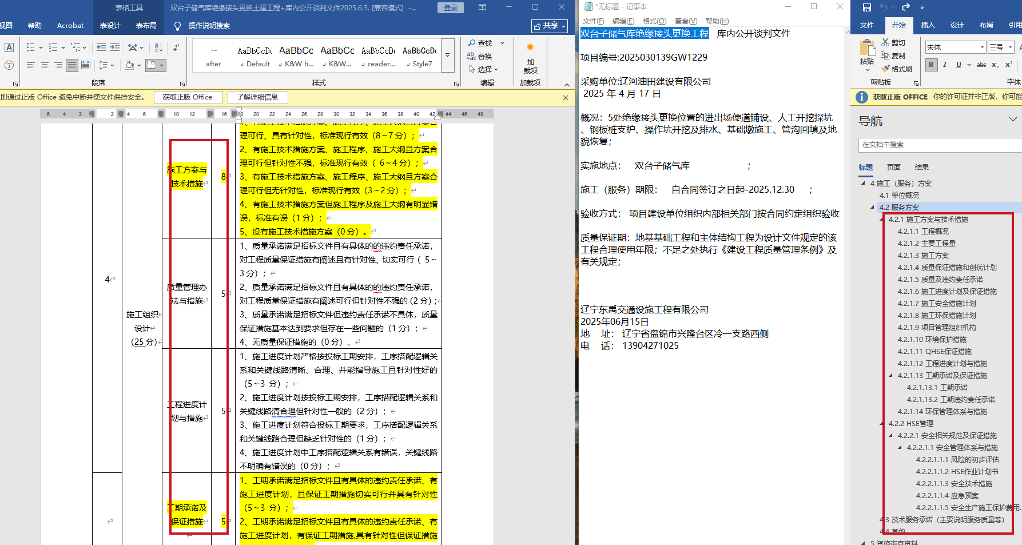Click the bullet list icon in left Word
Viewport: 1022px width, 545px height.
point(31,47)
